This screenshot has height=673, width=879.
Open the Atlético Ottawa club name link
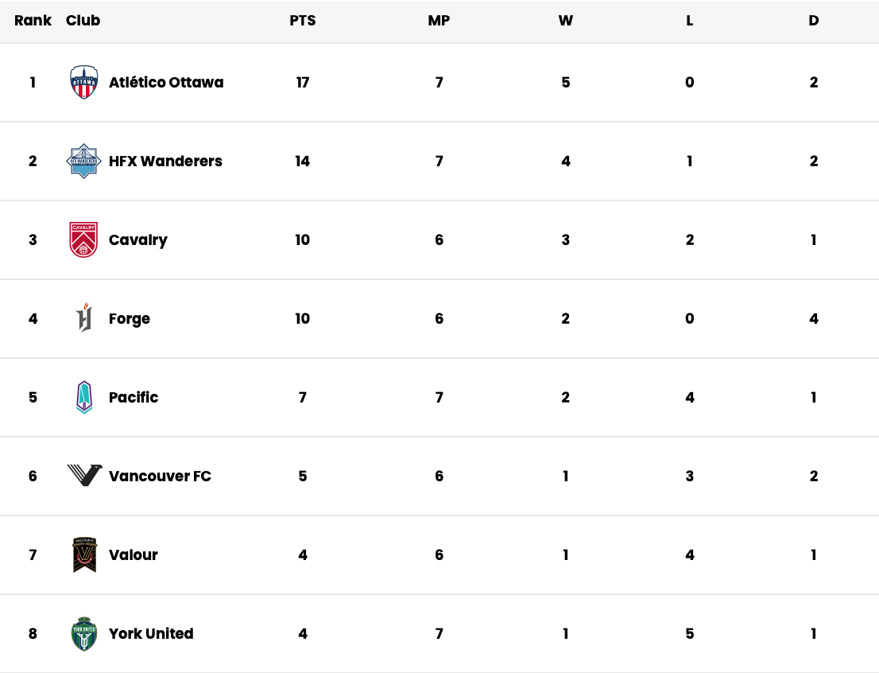[166, 83]
